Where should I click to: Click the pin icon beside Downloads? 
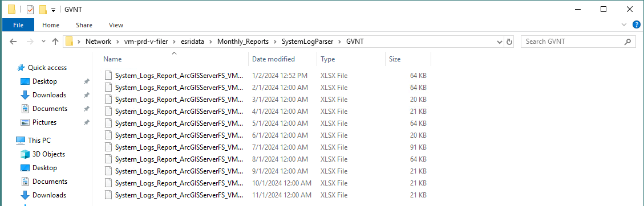point(87,95)
